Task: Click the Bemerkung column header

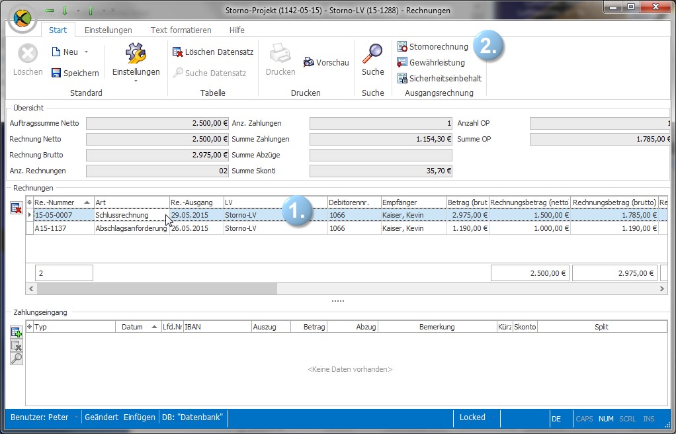Action: (x=437, y=327)
